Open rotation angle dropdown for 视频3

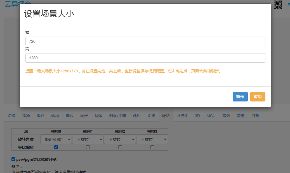[152, 139]
